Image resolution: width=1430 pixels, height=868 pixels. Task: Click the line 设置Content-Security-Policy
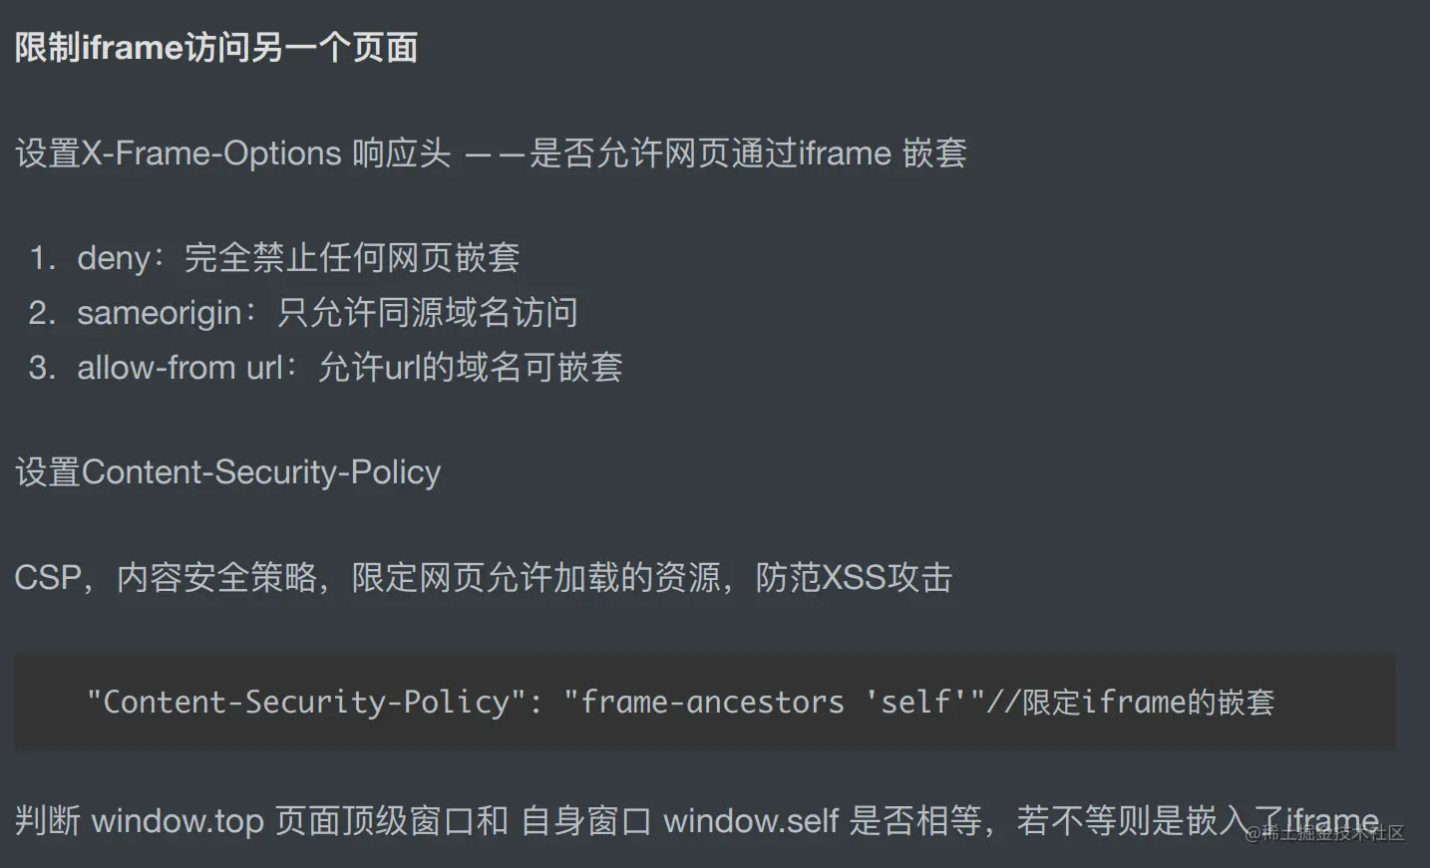coord(228,472)
